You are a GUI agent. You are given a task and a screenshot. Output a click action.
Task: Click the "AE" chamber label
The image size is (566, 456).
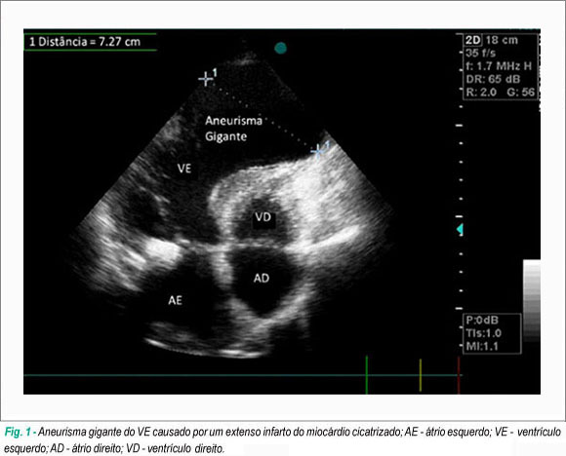pos(175,300)
